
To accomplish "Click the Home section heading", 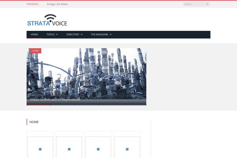I will point(34,122).
